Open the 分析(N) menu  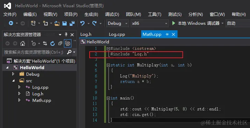click(195, 14)
